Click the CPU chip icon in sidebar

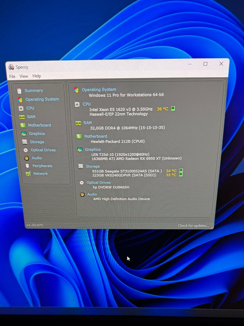21,108
